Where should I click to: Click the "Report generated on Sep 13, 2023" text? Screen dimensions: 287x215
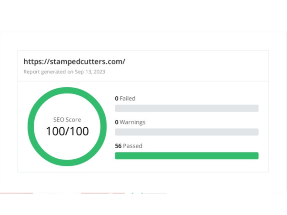click(64, 72)
